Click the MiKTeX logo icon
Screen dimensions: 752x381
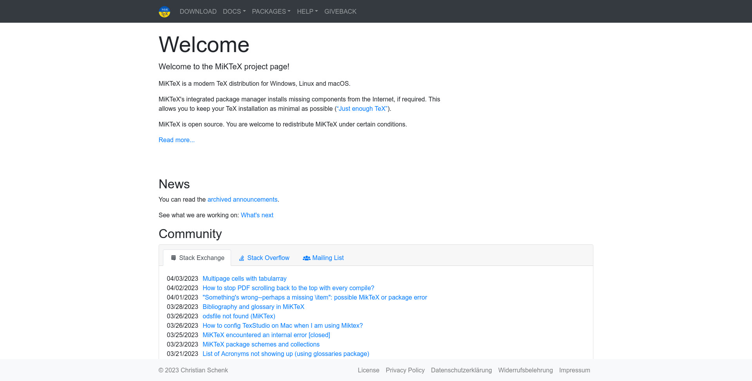164,12
